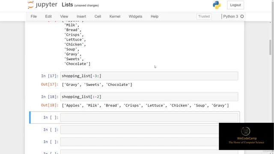The width and height of the screenshot is (274, 154).
Task: Rename the notebook title Lists
Action: click(x=67, y=5)
